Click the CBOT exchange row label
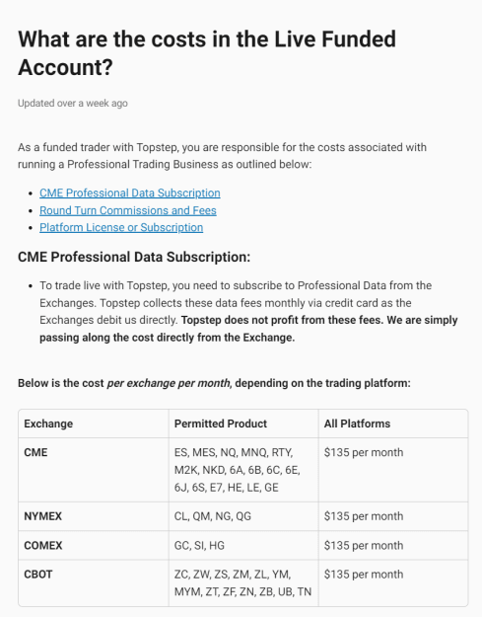The image size is (482, 617). [38, 575]
